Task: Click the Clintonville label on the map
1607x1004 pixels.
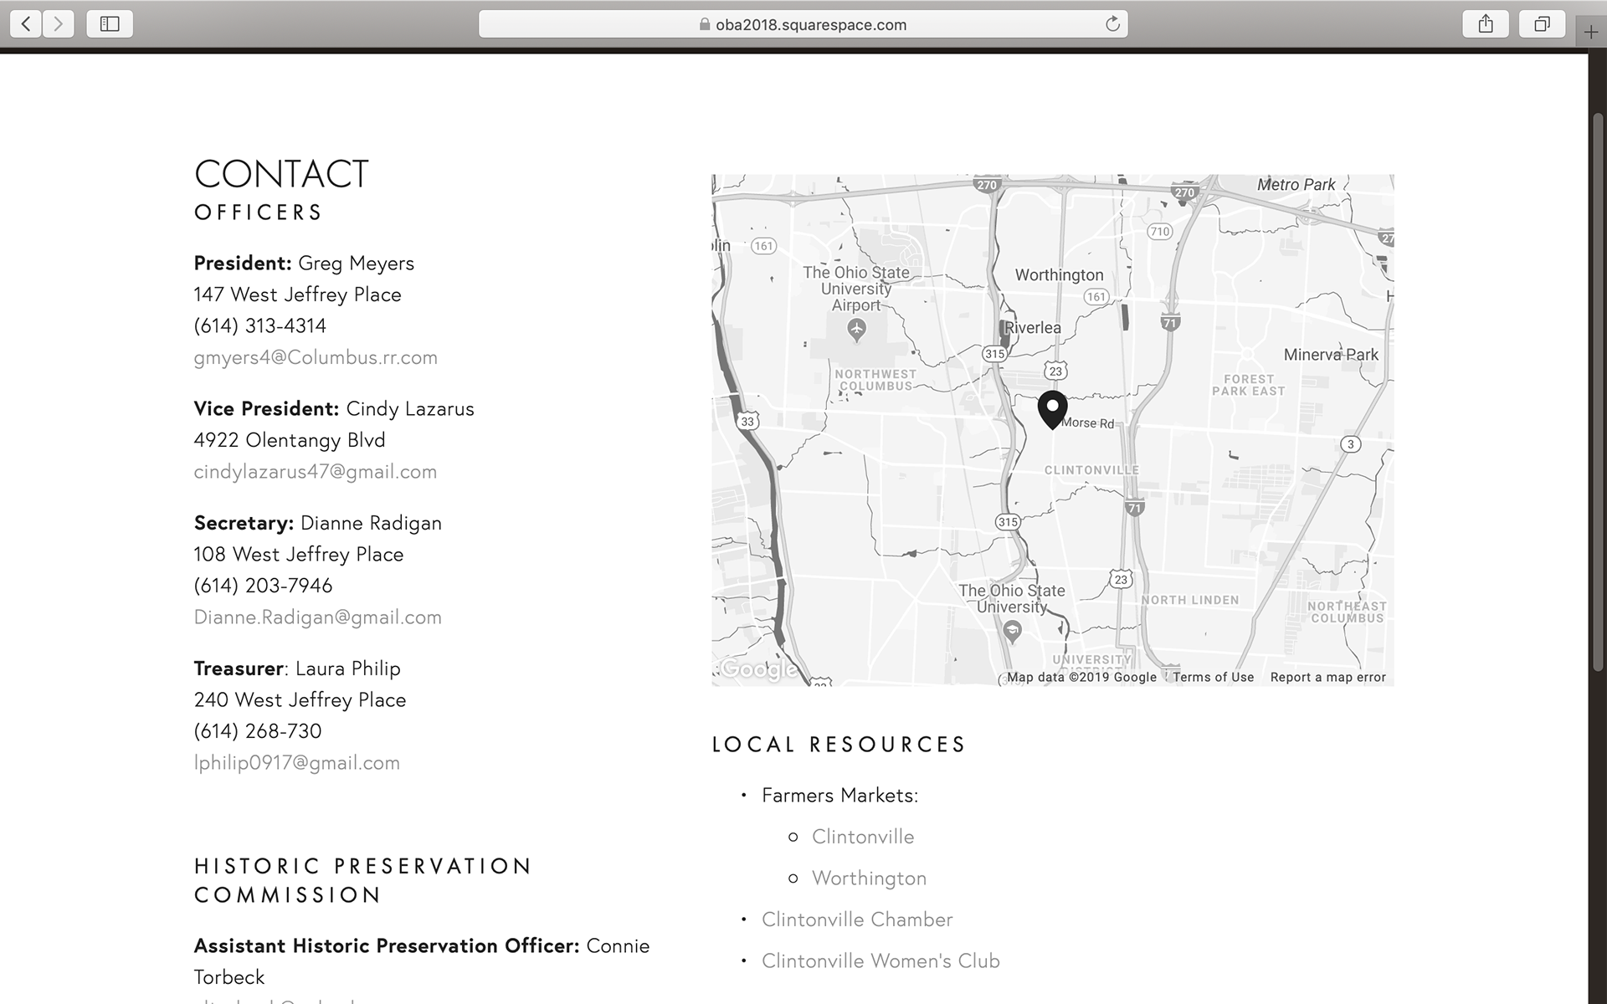Action: tap(1091, 470)
